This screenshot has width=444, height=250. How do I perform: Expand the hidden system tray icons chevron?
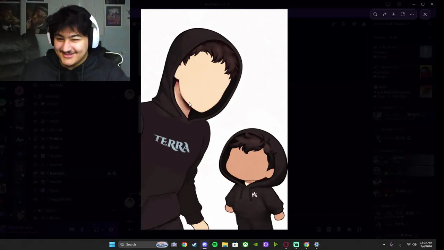(384, 244)
